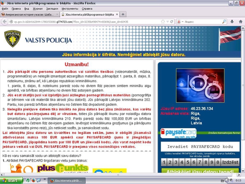Close the Jūsu interneta pārlūkprogramma tab

pos(117,14)
